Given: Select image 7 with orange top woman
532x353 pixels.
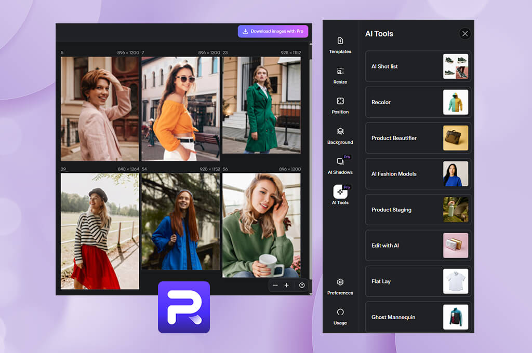Looking at the screenshot, I should tap(180, 109).
